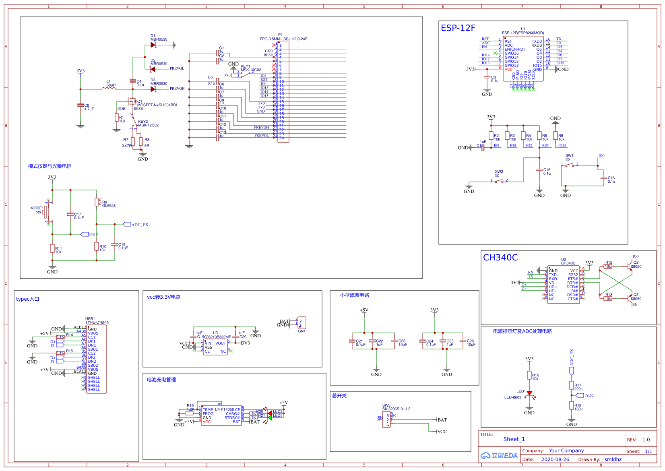This screenshot has width=665, height=471.
Task: Select the Q1 MOSFET transistor symbol
Action: [x=132, y=101]
